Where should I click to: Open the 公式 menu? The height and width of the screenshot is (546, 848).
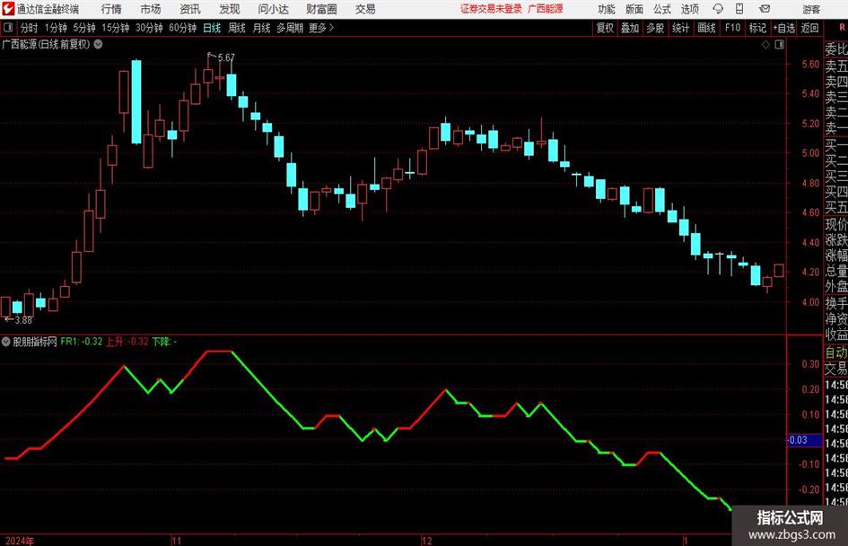[x=662, y=9]
